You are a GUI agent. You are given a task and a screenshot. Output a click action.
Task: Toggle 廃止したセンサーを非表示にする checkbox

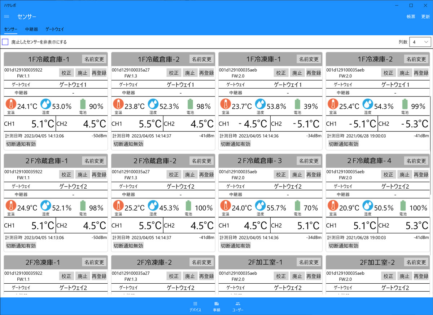[5, 42]
